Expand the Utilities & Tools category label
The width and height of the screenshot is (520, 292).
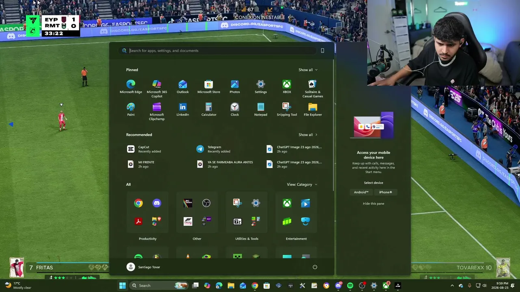tap(247, 239)
